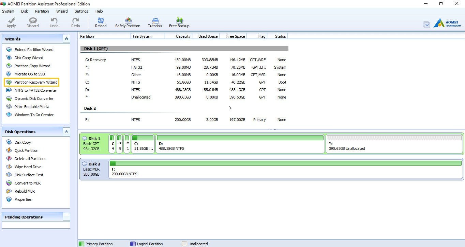Screen dimensions: 465x247
Task: Click the Partition Copy Wizard icon
Action: coord(9,66)
